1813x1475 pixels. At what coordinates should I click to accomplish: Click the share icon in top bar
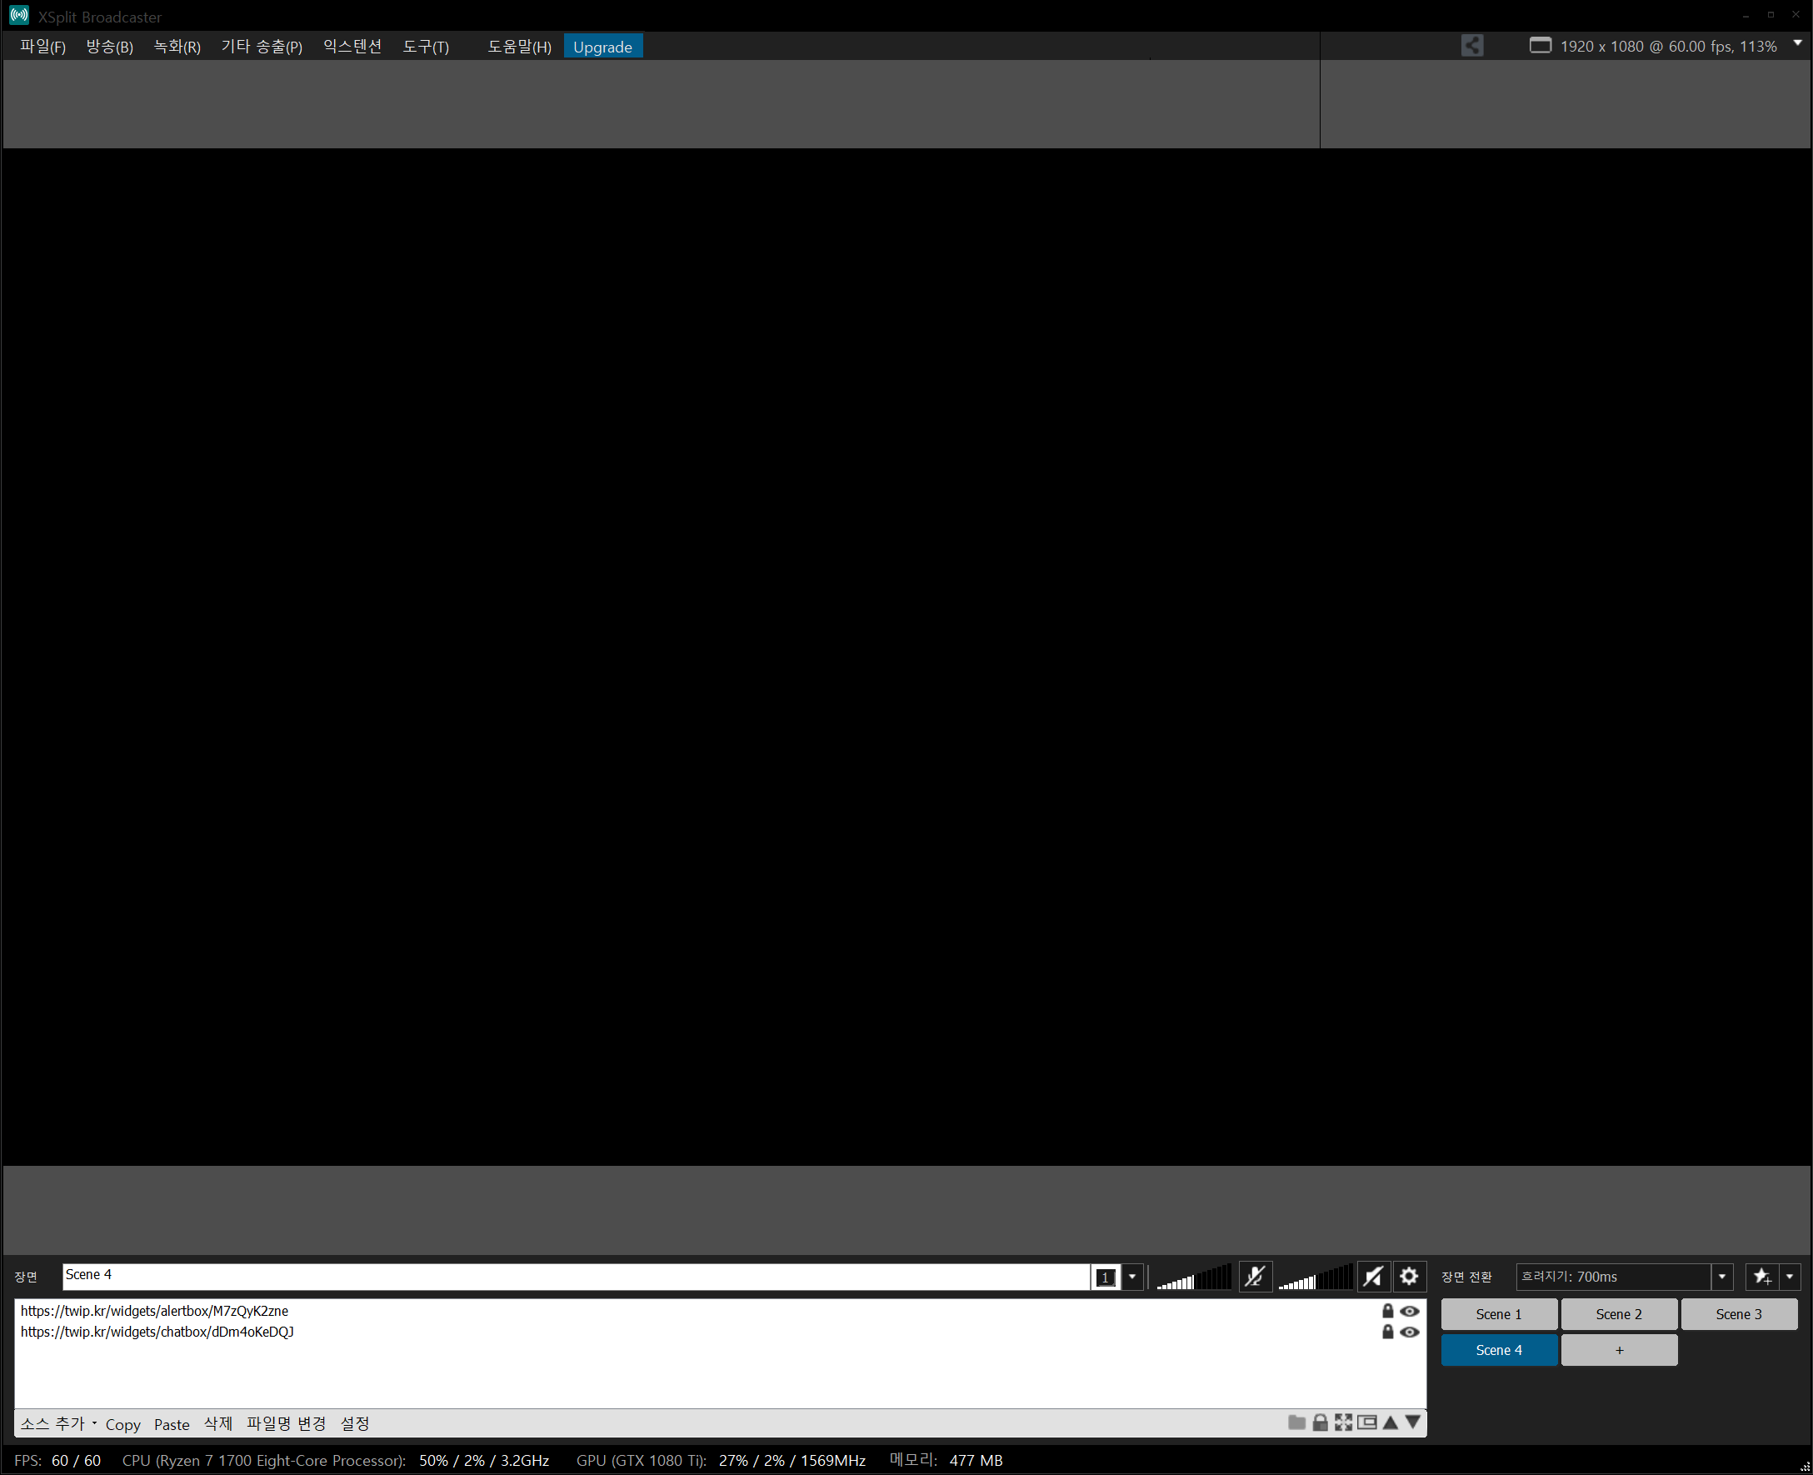point(1471,46)
